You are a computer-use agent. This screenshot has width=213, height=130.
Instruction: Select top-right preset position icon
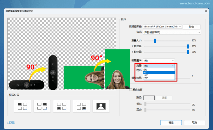[42, 106]
